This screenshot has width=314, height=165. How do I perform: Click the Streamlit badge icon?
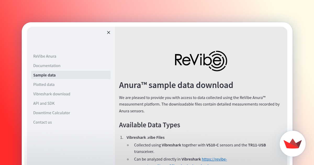[293, 144]
